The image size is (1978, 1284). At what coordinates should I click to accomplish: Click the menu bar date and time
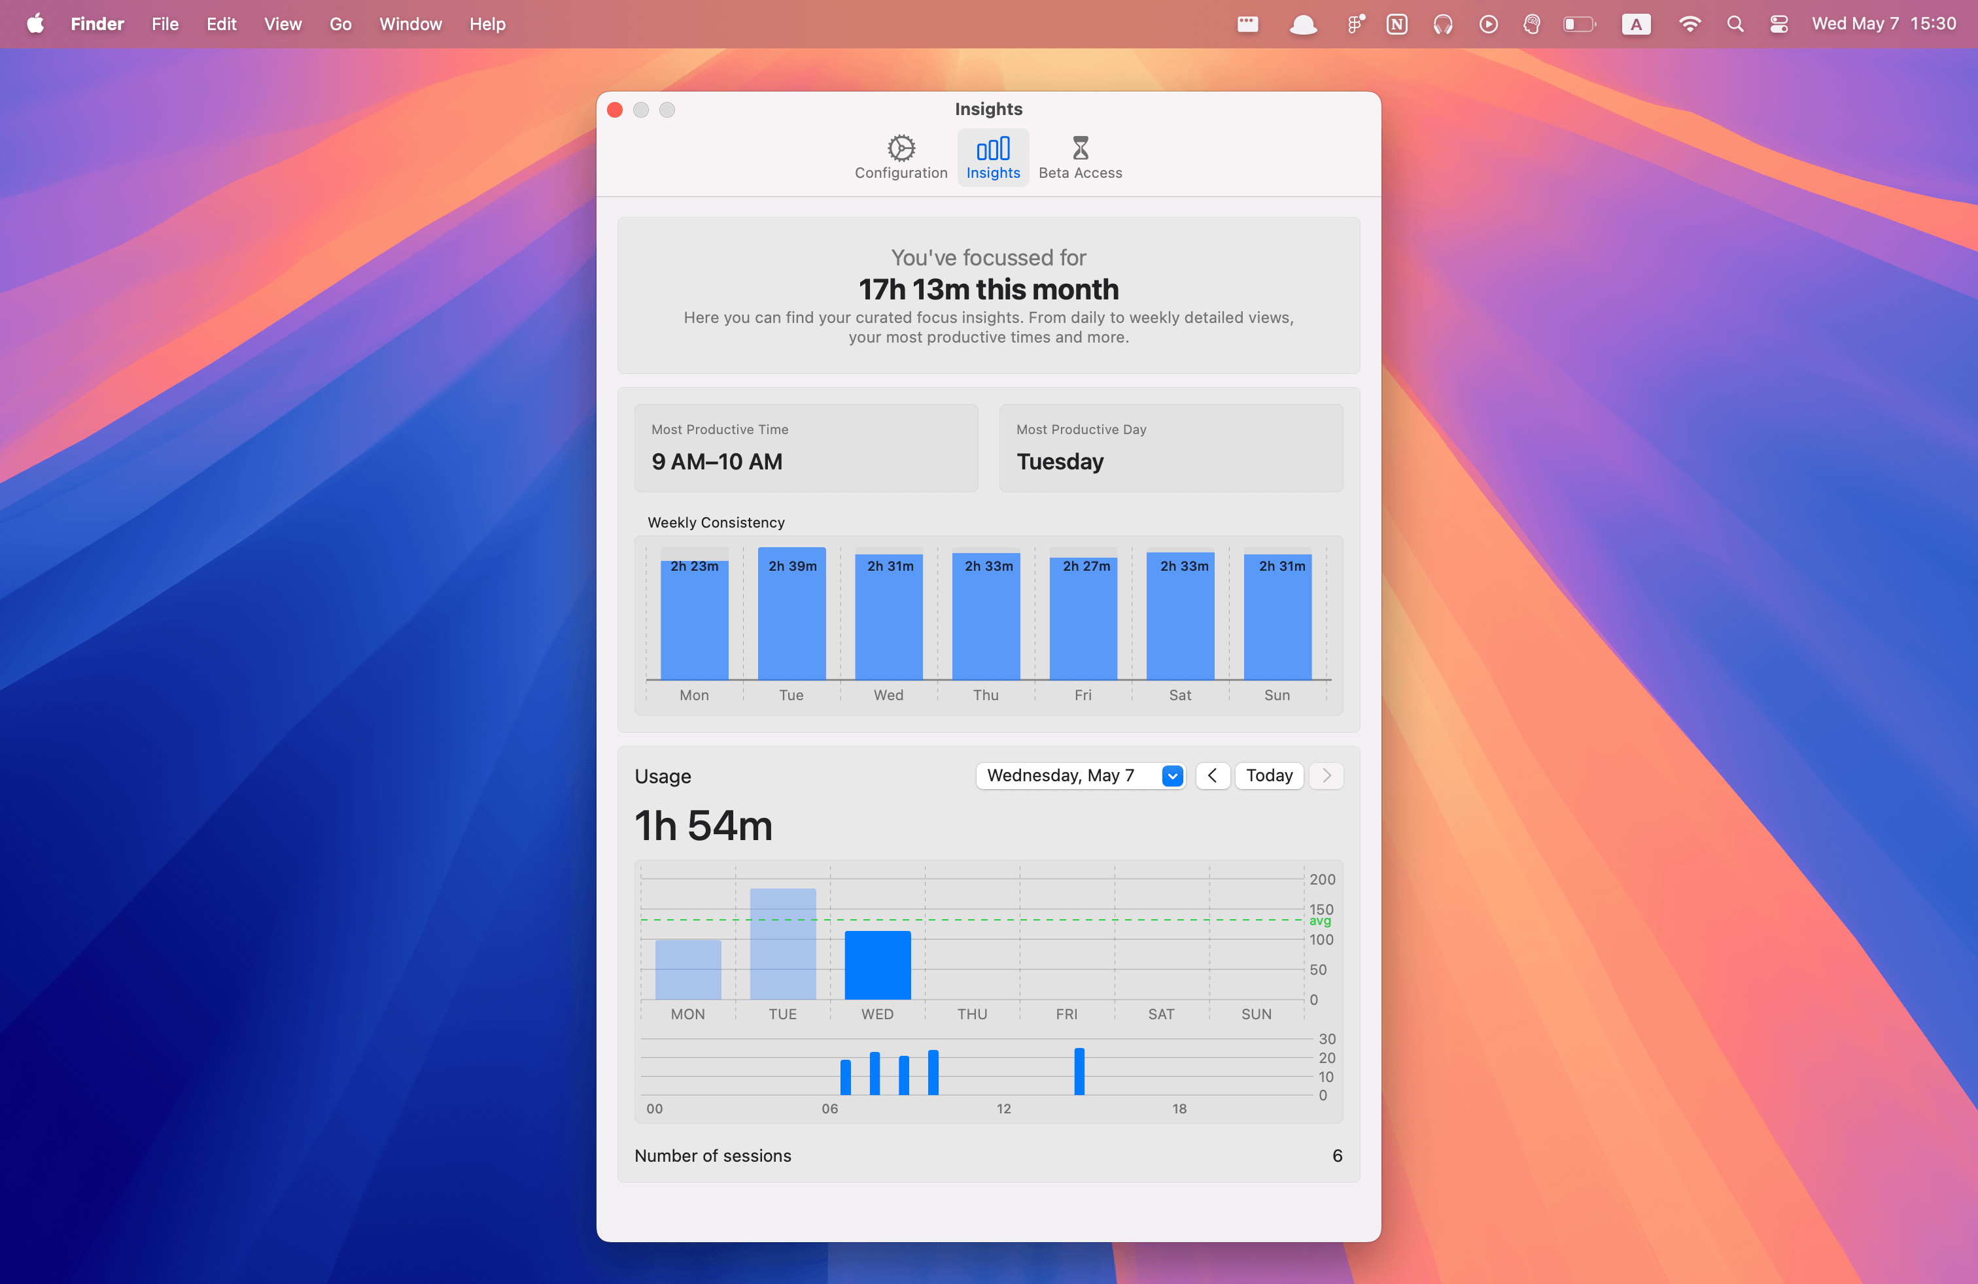[x=1883, y=24]
